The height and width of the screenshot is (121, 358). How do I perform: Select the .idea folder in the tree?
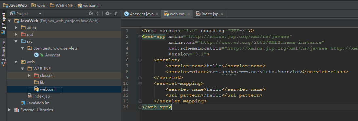click(64, 28)
